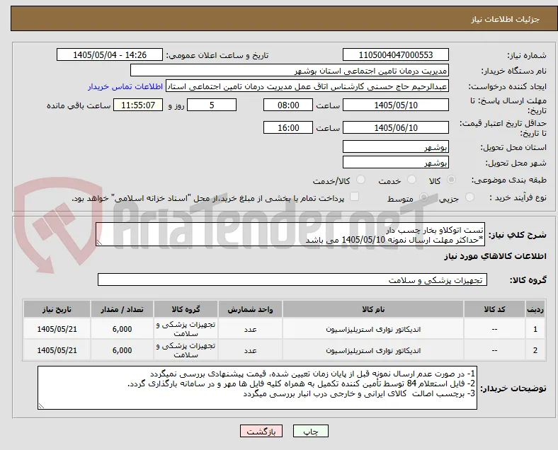Screen dimensions: 558x450
Task: Select the متوسط purchase type radio
Action: click(423, 197)
